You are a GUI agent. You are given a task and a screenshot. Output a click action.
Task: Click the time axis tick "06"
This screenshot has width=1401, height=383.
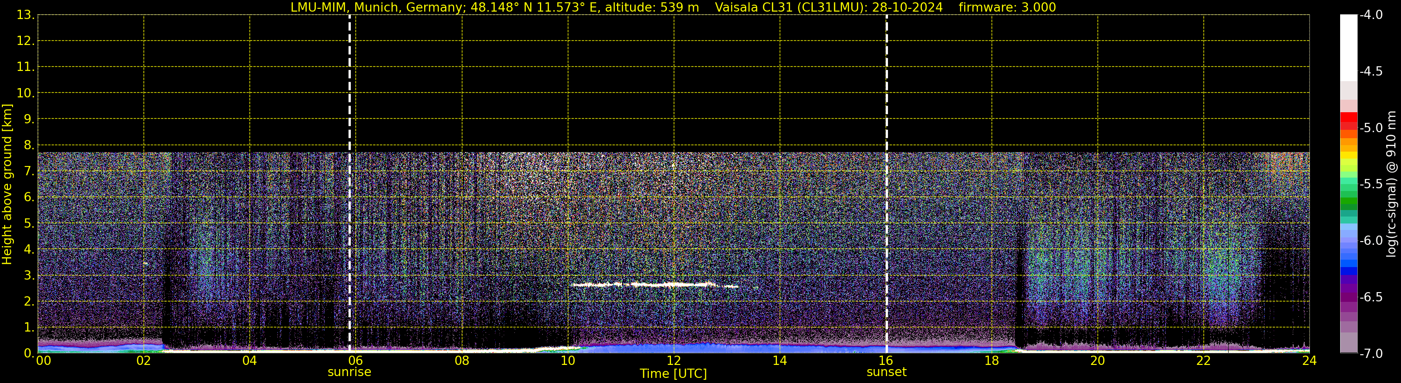[355, 361]
